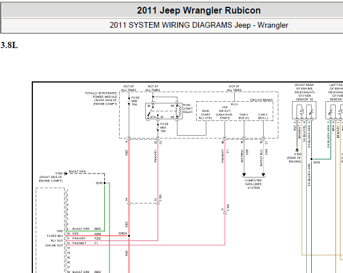343x273 pixels.
Task: Click the connector symbol at pin 11 on PNK/WHT wire
Action: 225,213
